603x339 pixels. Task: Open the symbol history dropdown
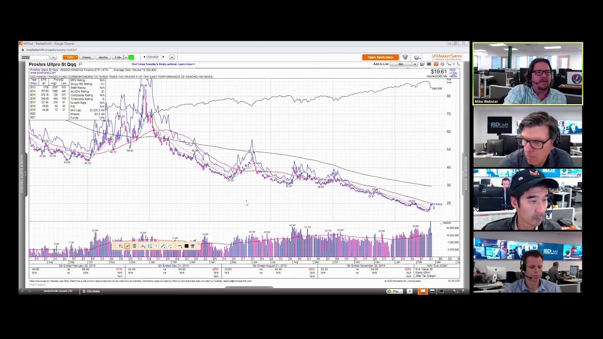54,57
